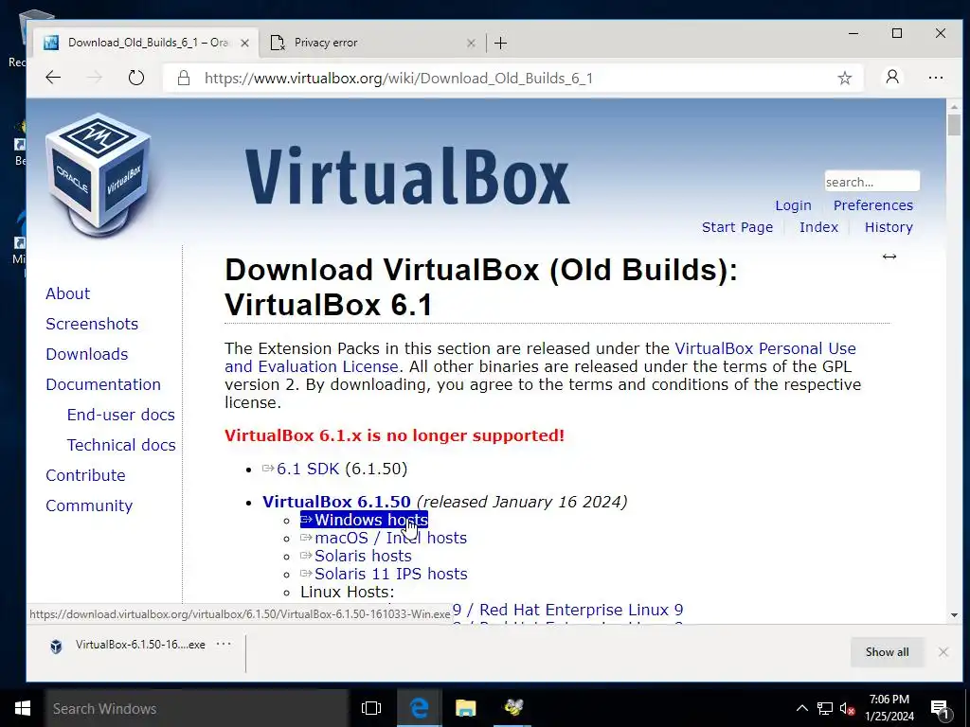Open Screenshots in the sidebar
Screen dimensions: 970x727
point(92,324)
